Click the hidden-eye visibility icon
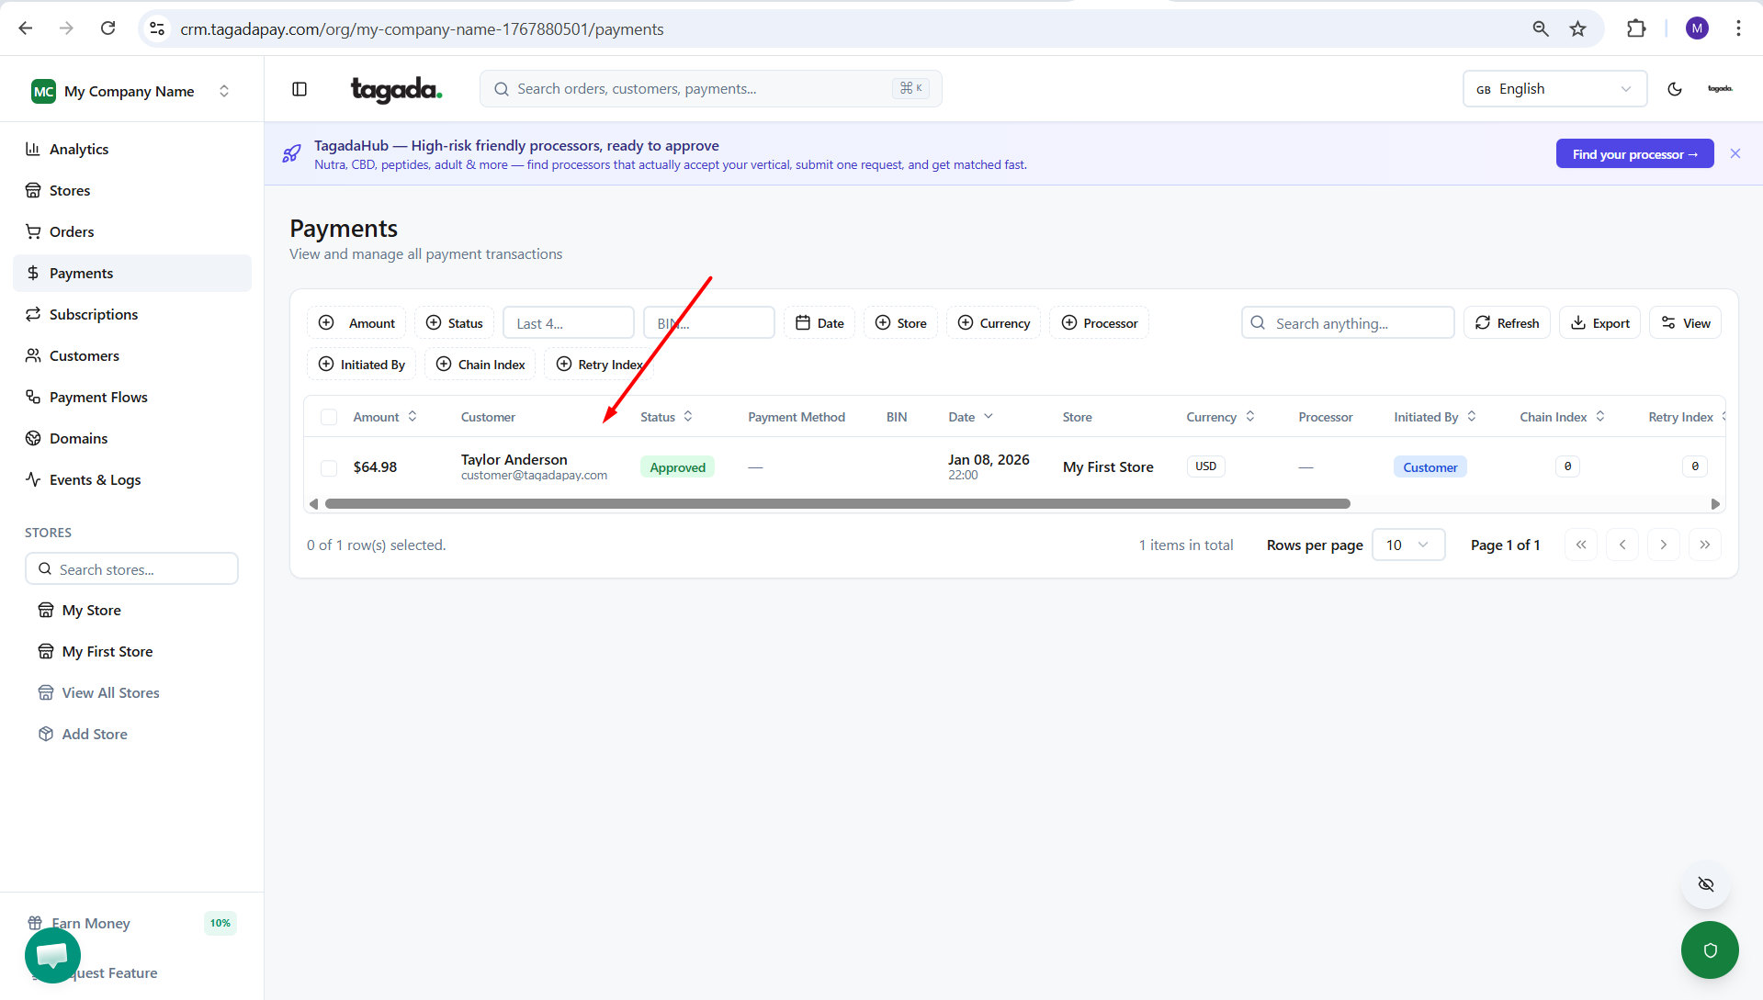The height and width of the screenshot is (1000, 1763). pyautogui.click(x=1705, y=884)
